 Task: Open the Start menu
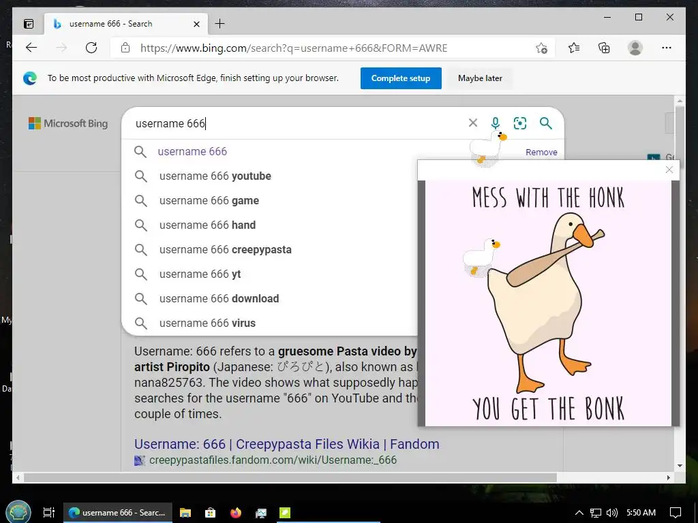tap(18, 512)
